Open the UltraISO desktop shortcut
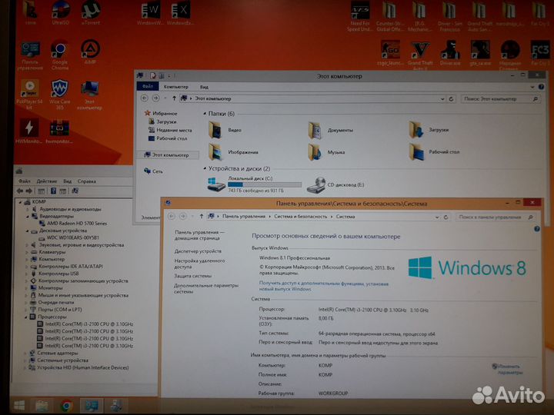This screenshot has width=554, height=415. coord(61,13)
